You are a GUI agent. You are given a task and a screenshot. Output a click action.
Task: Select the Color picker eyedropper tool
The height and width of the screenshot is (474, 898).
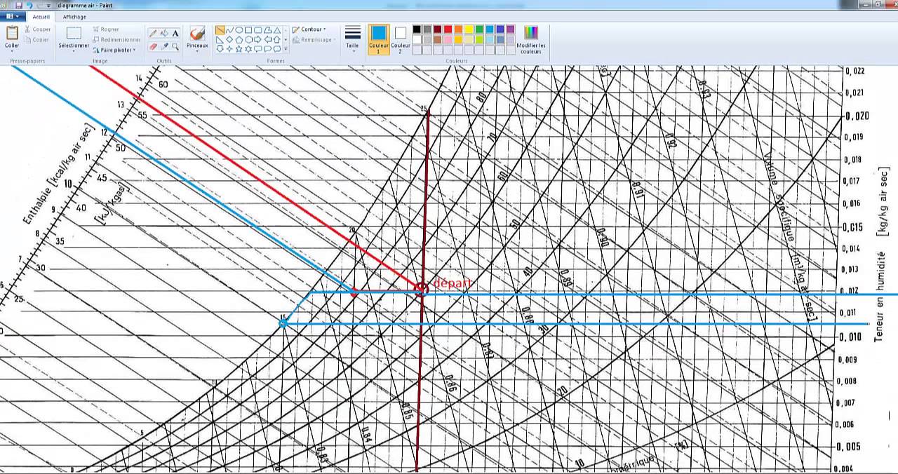(x=164, y=46)
